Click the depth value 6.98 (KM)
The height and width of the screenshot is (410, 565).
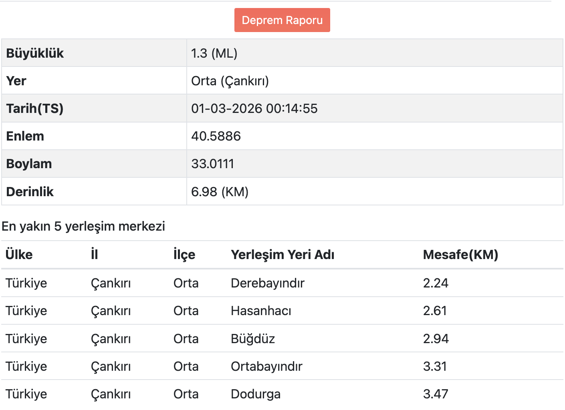tap(220, 192)
